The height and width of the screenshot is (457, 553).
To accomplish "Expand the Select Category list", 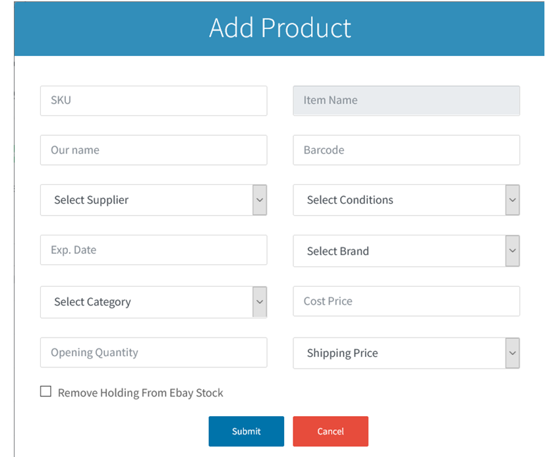I will coord(154,302).
